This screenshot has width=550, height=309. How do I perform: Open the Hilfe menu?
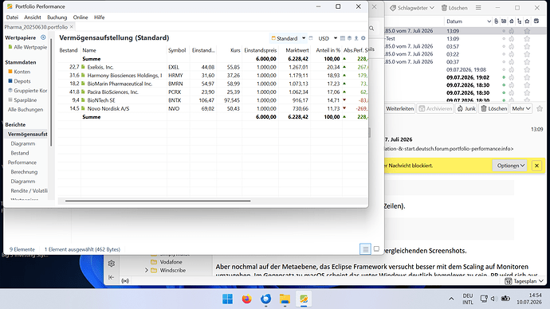pos(100,18)
